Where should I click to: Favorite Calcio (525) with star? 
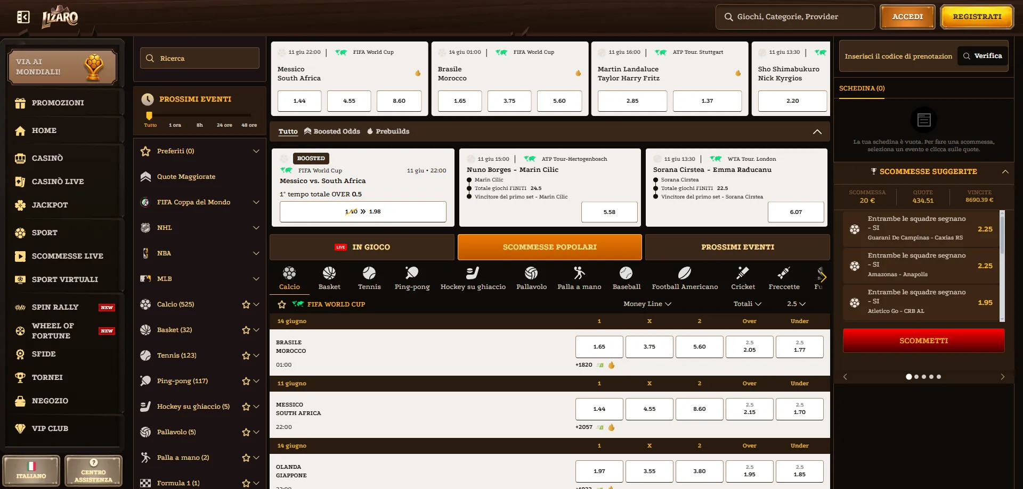pyautogui.click(x=246, y=304)
